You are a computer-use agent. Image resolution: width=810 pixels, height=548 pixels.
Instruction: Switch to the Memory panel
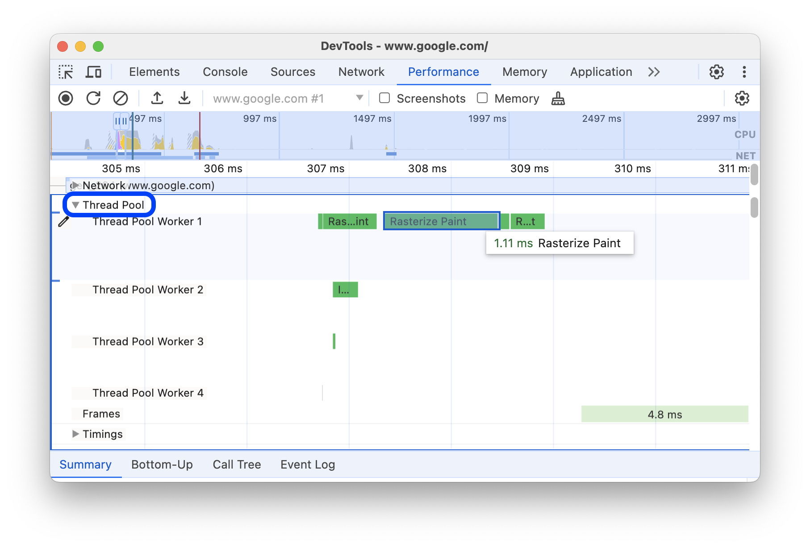pyautogui.click(x=524, y=72)
